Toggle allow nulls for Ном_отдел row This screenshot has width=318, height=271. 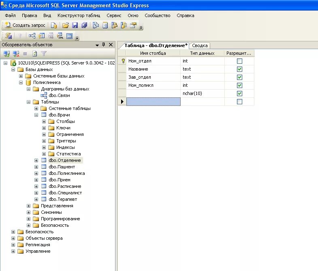pyautogui.click(x=239, y=61)
